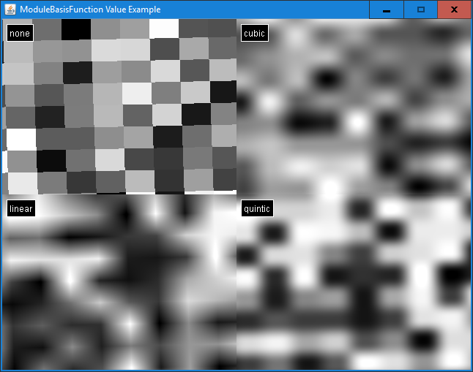Pick the pure white tile on the none panel's left edge
Viewport: 473px width, 372px height.
click(21, 139)
